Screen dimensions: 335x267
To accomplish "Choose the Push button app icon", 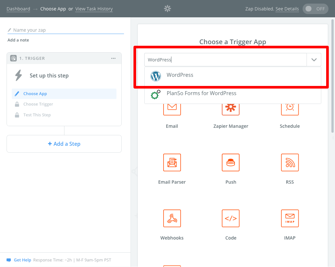I will coord(231,162).
